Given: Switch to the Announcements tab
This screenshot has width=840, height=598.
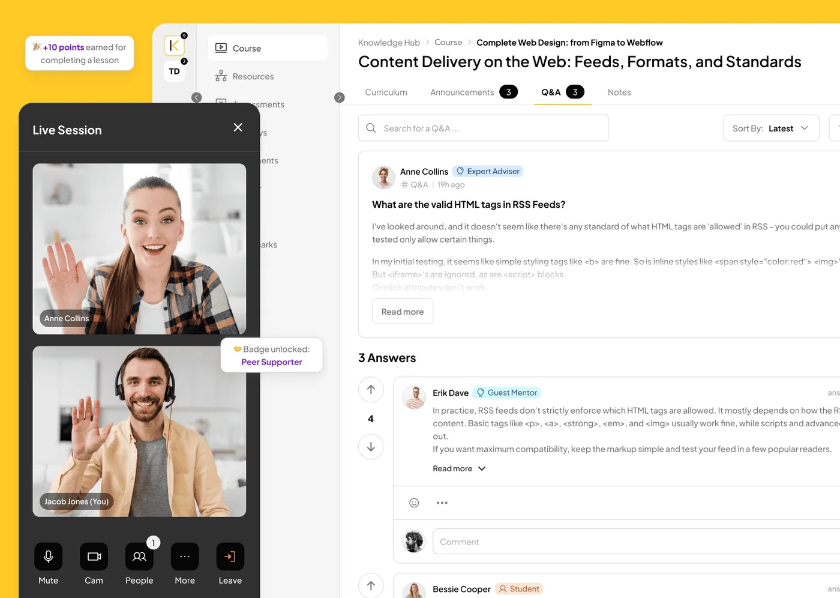Looking at the screenshot, I should tap(473, 92).
